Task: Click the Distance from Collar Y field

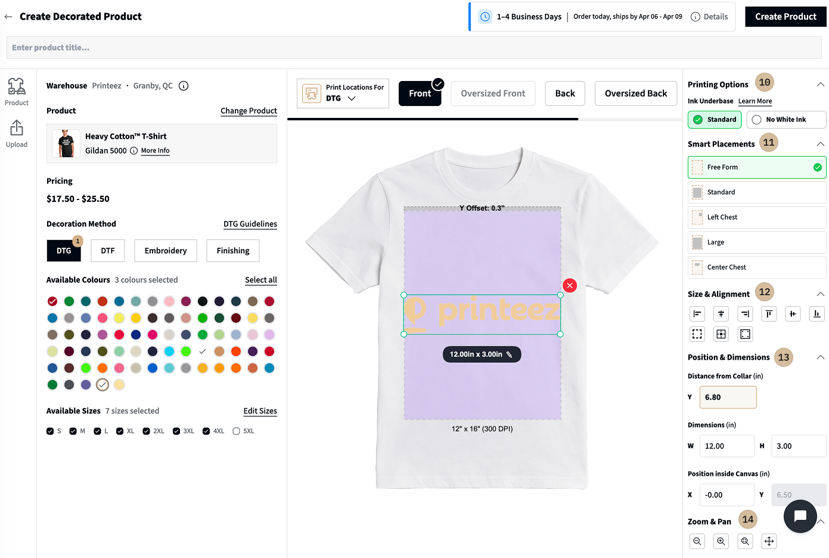Action: point(728,397)
